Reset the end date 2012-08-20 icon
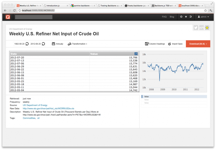 pos(43,44)
